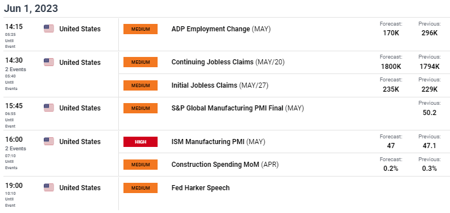
Task: Click the US flag in 15:45 row
Action: click(49, 108)
